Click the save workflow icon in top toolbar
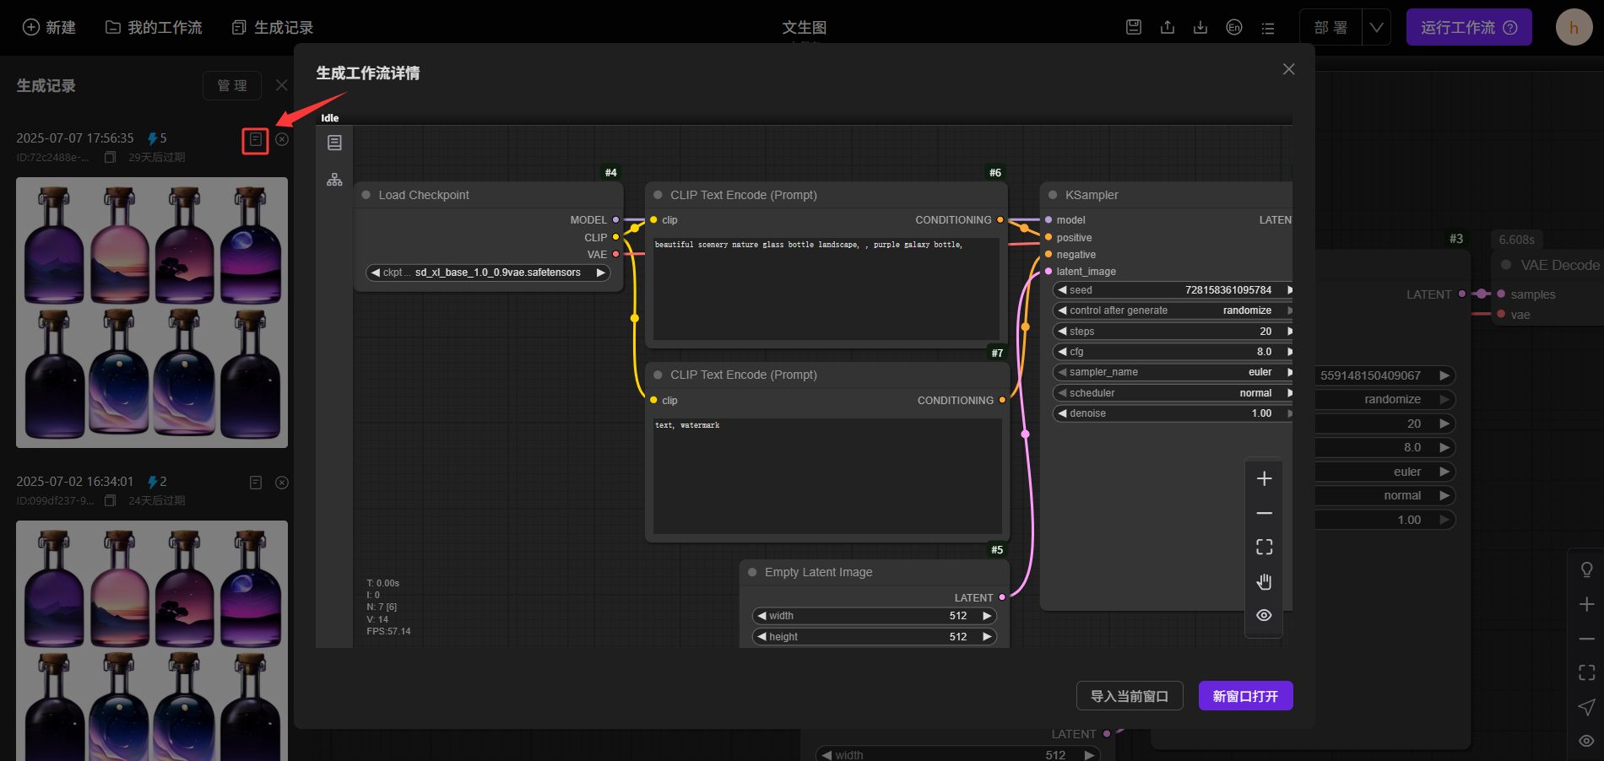The height and width of the screenshot is (761, 1604). (1134, 27)
